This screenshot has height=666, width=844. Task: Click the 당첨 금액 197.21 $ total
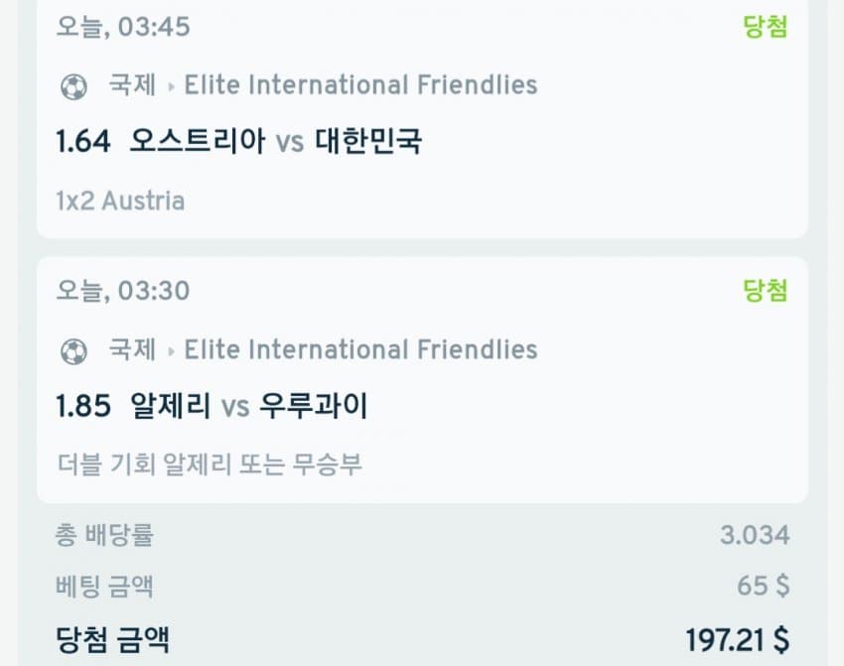coord(738,639)
